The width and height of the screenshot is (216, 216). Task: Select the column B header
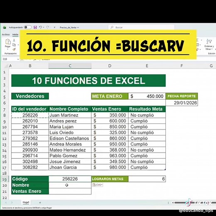(x=30, y=66)
